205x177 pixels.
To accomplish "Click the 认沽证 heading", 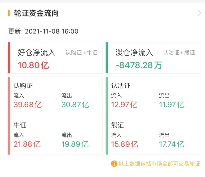I will (121, 86).
